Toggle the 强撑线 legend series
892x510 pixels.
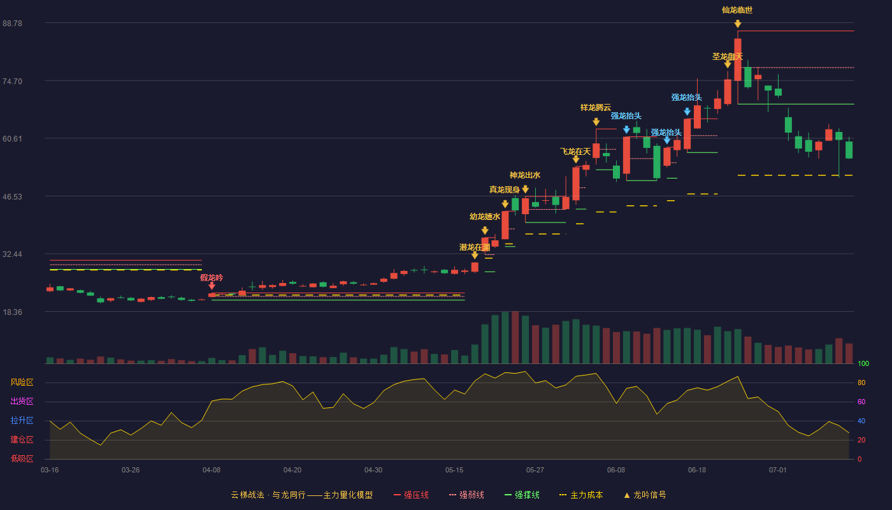coord(522,495)
